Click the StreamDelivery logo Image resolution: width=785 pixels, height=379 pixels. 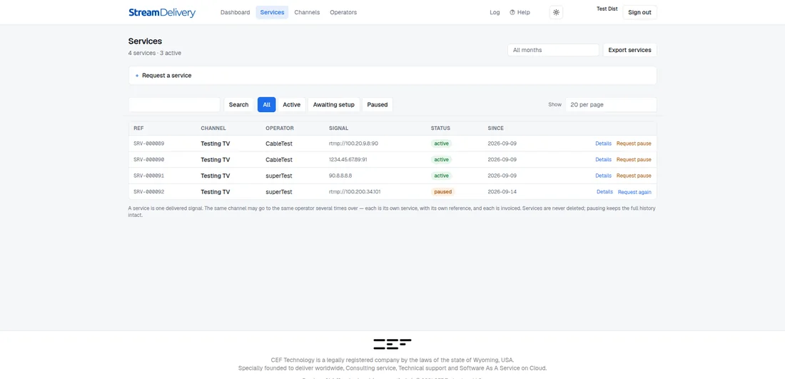tap(162, 13)
